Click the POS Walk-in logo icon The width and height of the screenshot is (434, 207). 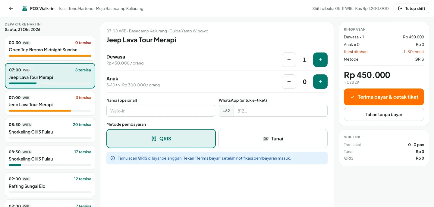[x=25, y=8]
